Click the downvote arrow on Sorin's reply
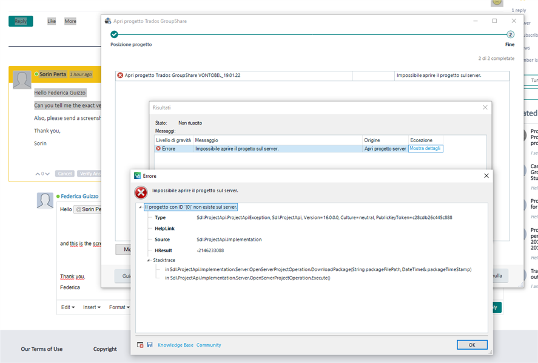The width and height of the screenshot is (538, 363). coord(47,174)
